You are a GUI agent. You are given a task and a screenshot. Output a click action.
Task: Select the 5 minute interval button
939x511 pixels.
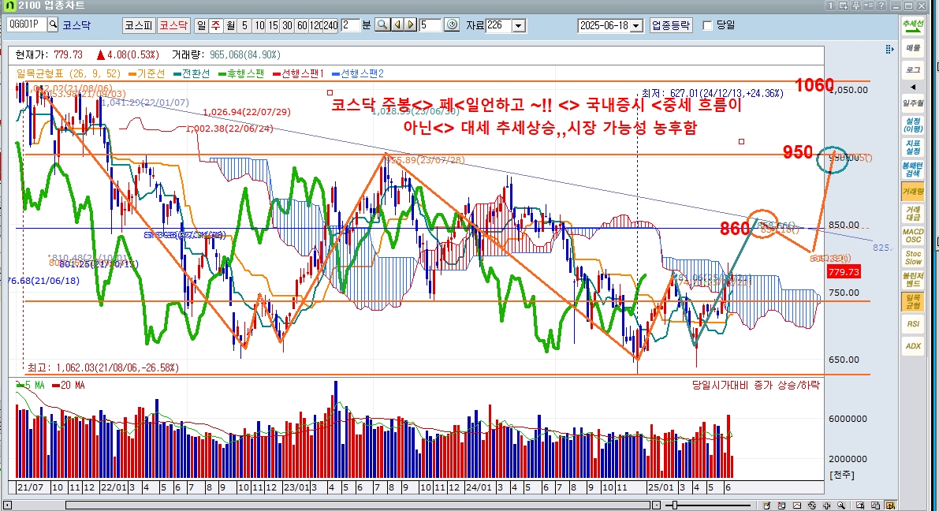tap(244, 25)
